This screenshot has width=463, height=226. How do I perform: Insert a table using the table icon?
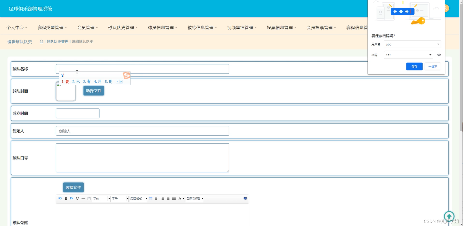tap(151, 198)
